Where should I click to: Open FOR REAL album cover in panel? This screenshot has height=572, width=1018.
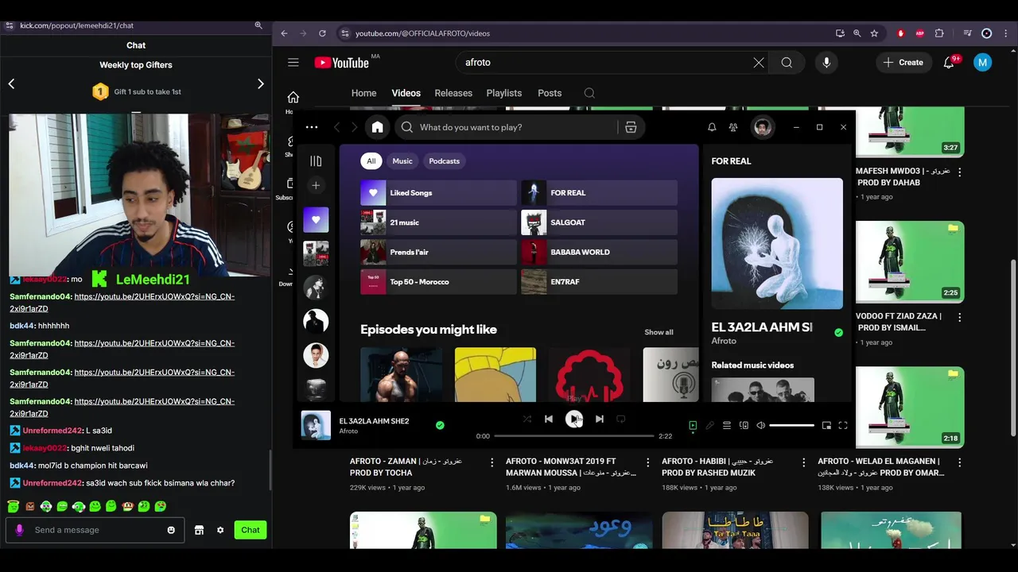pyautogui.click(x=777, y=243)
